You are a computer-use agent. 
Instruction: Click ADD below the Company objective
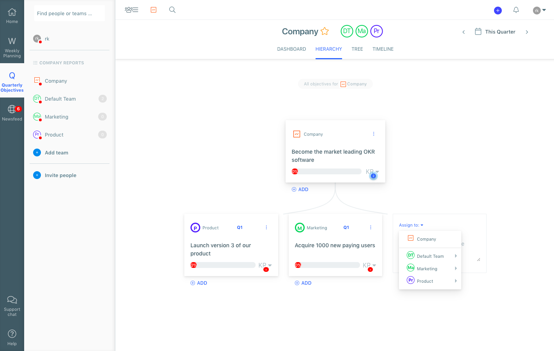click(300, 190)
